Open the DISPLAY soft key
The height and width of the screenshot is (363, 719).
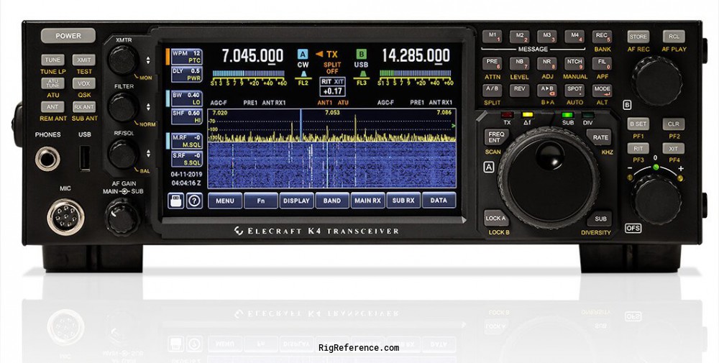pos(296,201)
